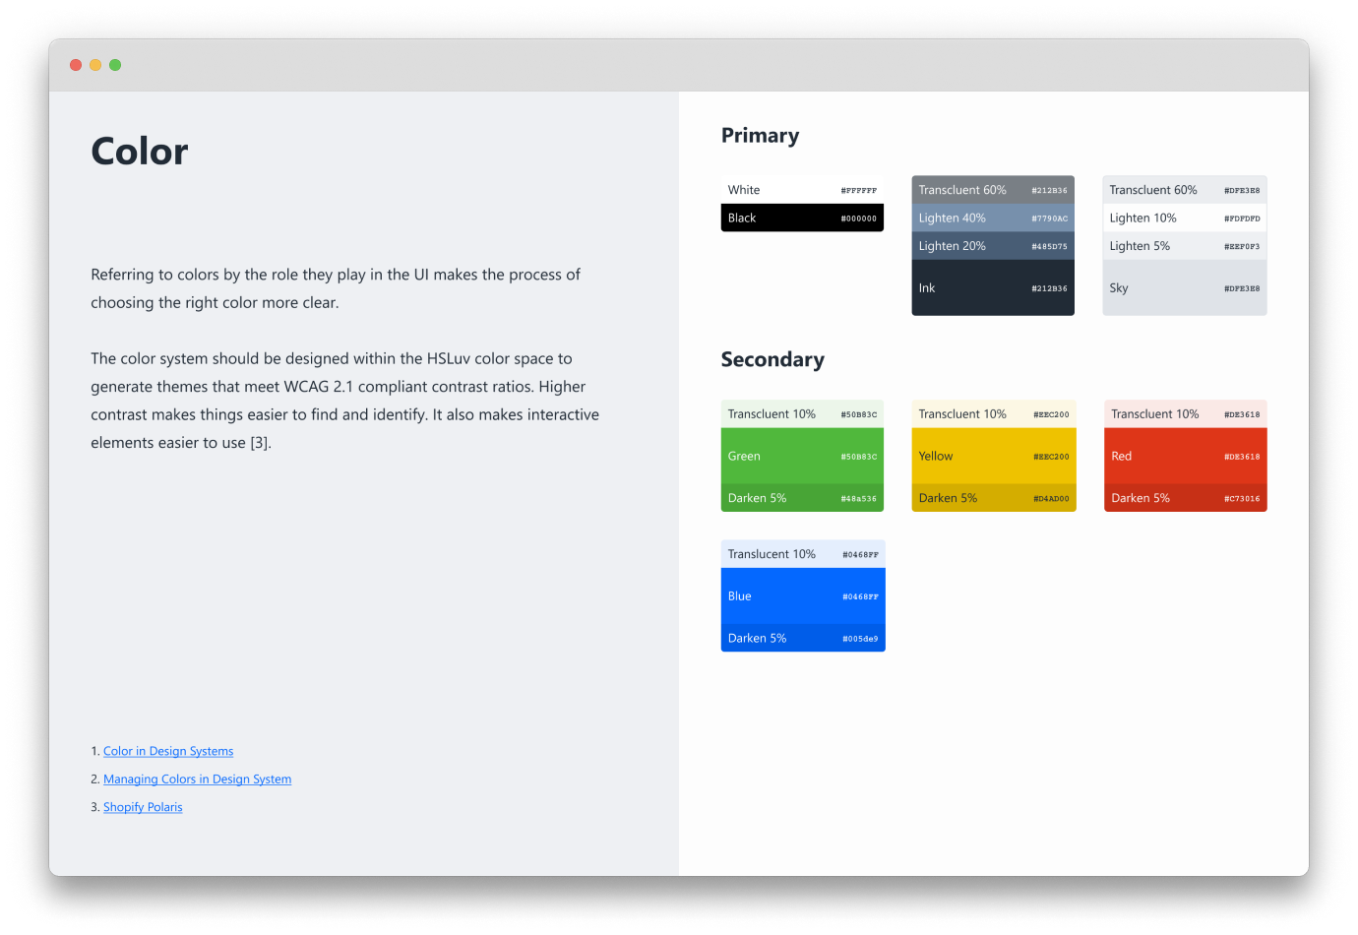Click the red close window button
Viewport: 1358px width, 935px height.
point(76,65)
